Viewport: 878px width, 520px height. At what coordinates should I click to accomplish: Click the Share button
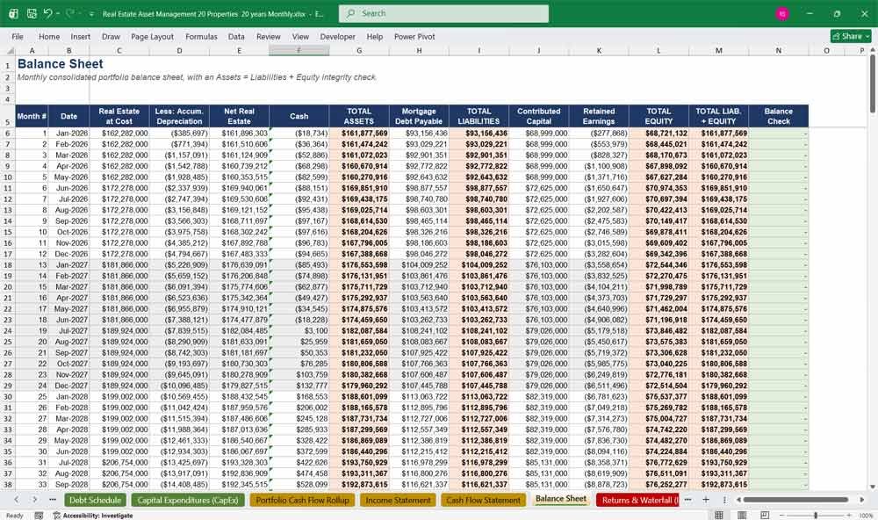pos(851,36)
